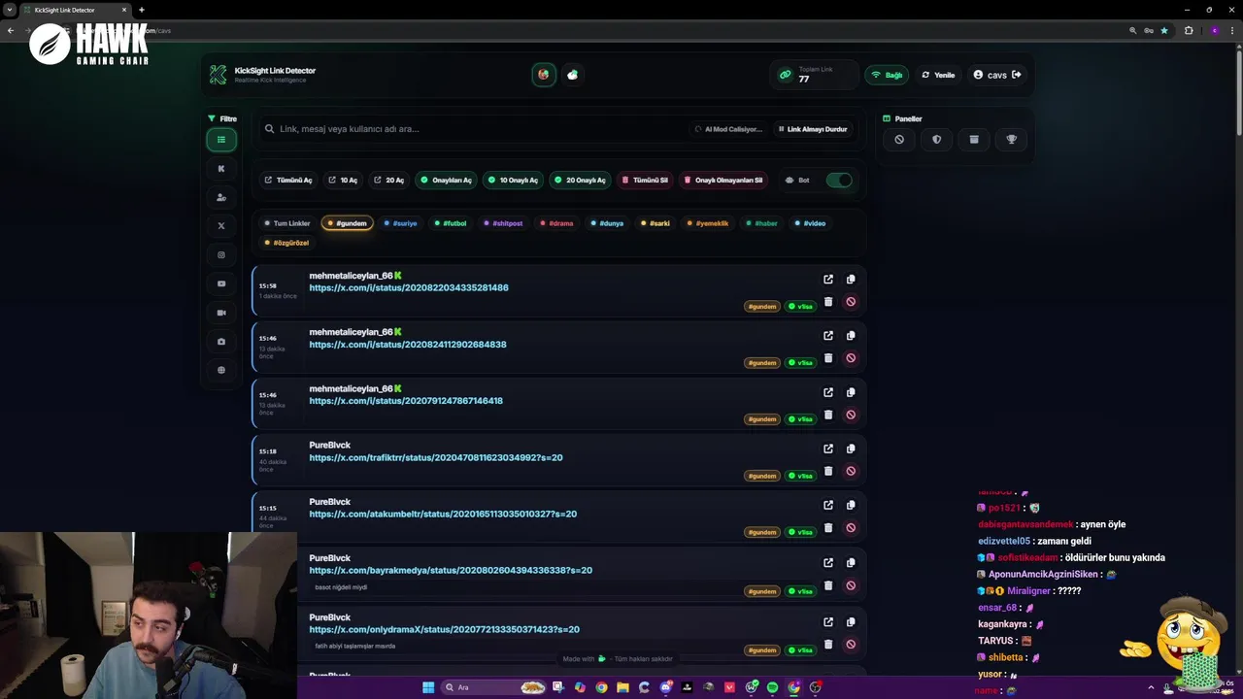Click the 20 Onaylı Aç button
Screen dimensions: 1243x699
(x=580, y=180)
